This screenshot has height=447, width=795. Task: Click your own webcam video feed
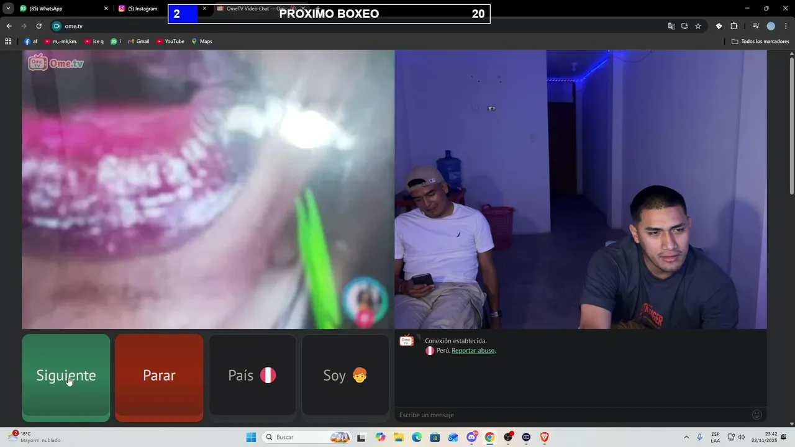[x=581, y=189]
